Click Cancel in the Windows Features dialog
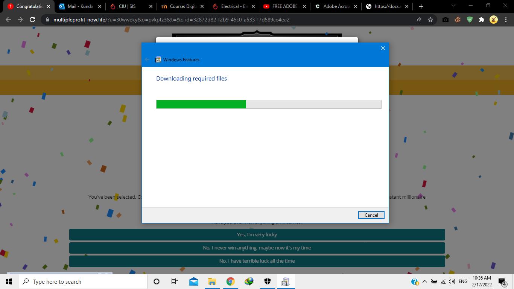This screenshot has width=514, height=289. click(x=371, y=215)
